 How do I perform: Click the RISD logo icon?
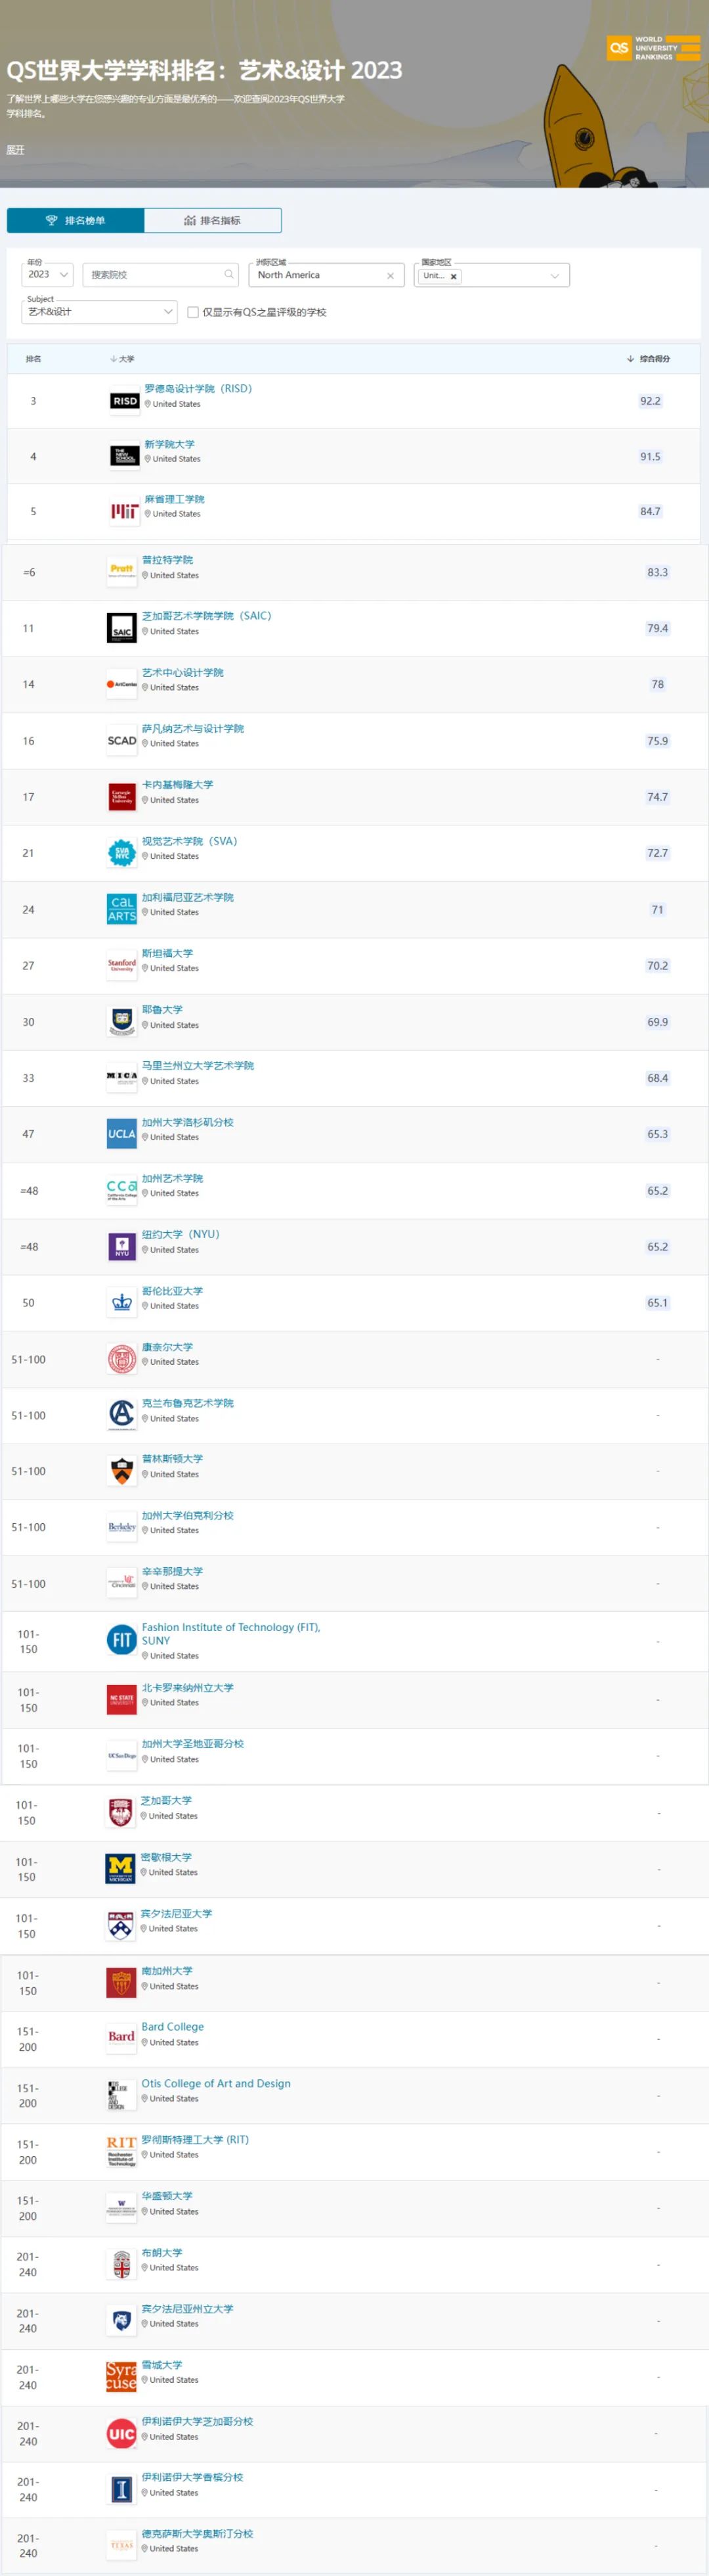click(125, 401)
